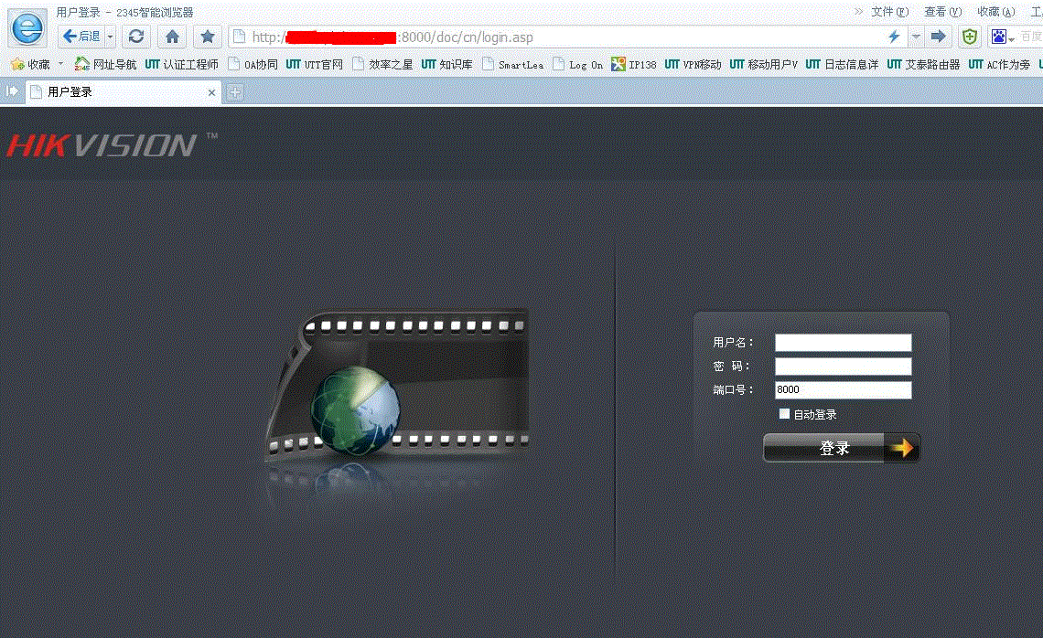Open the UTT官网 bookmark
This screenshot has height=638, width=1043.
pos(314,64)
